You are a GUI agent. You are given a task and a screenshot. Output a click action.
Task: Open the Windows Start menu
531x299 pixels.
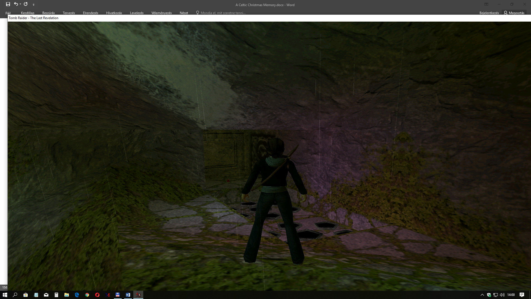(5, 295)
